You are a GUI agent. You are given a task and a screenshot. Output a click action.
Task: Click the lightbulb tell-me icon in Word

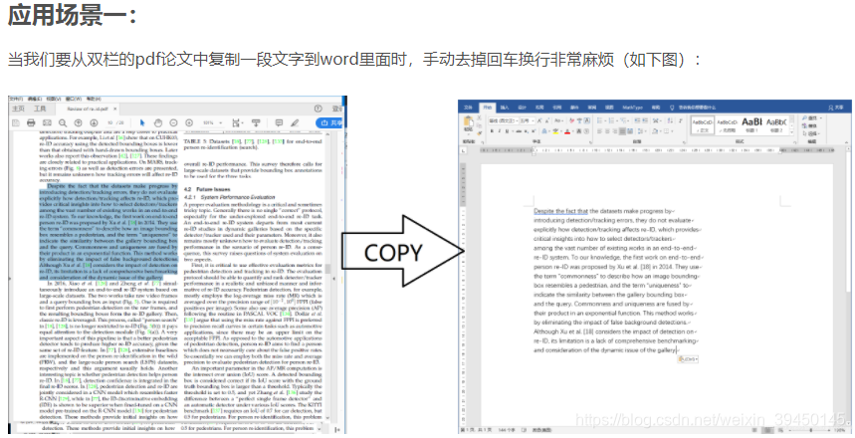(672, 108)
